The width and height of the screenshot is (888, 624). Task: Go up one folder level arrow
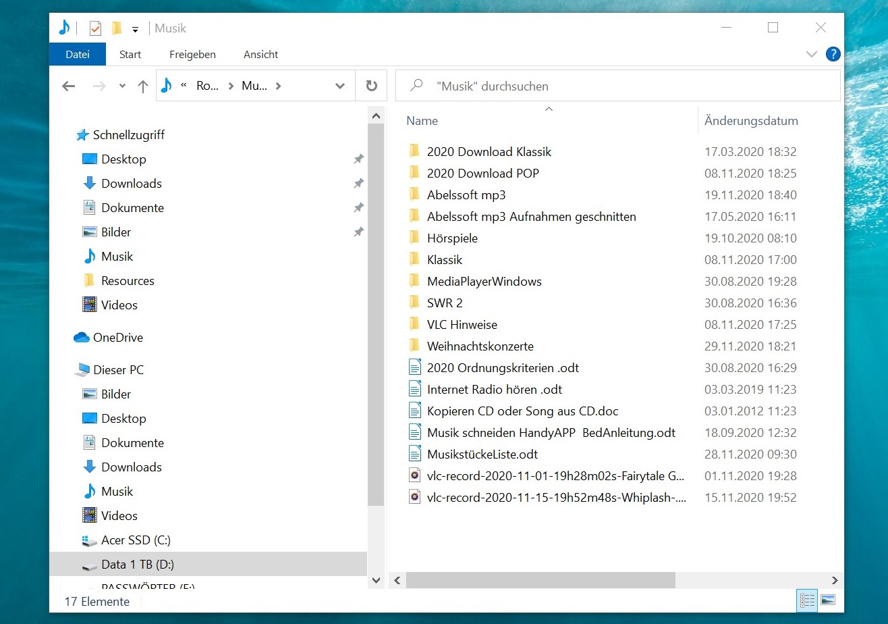coord(142,86)
